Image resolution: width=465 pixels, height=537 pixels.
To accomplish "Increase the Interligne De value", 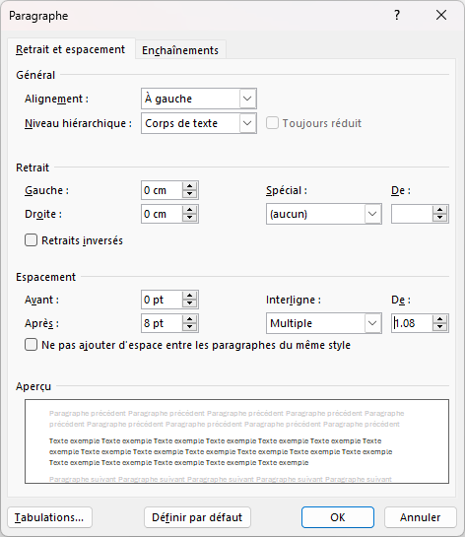I will tap(440, 319).
